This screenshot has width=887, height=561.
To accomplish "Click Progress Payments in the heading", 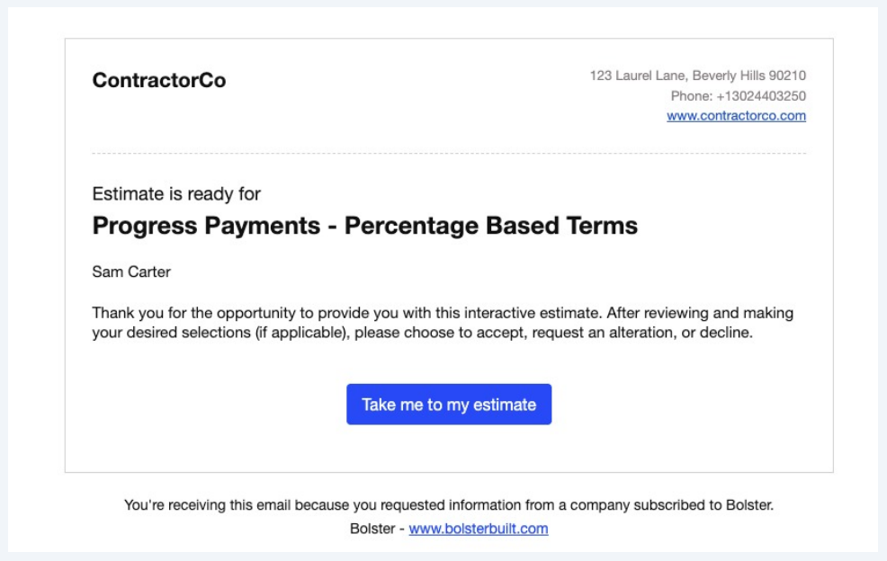I will click(x=209, y=226).
